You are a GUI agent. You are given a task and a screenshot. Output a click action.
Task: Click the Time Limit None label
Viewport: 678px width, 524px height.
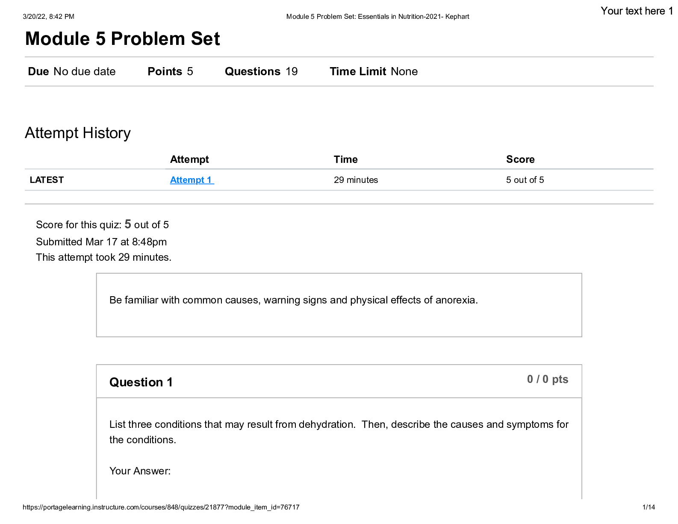click(374, 71)
